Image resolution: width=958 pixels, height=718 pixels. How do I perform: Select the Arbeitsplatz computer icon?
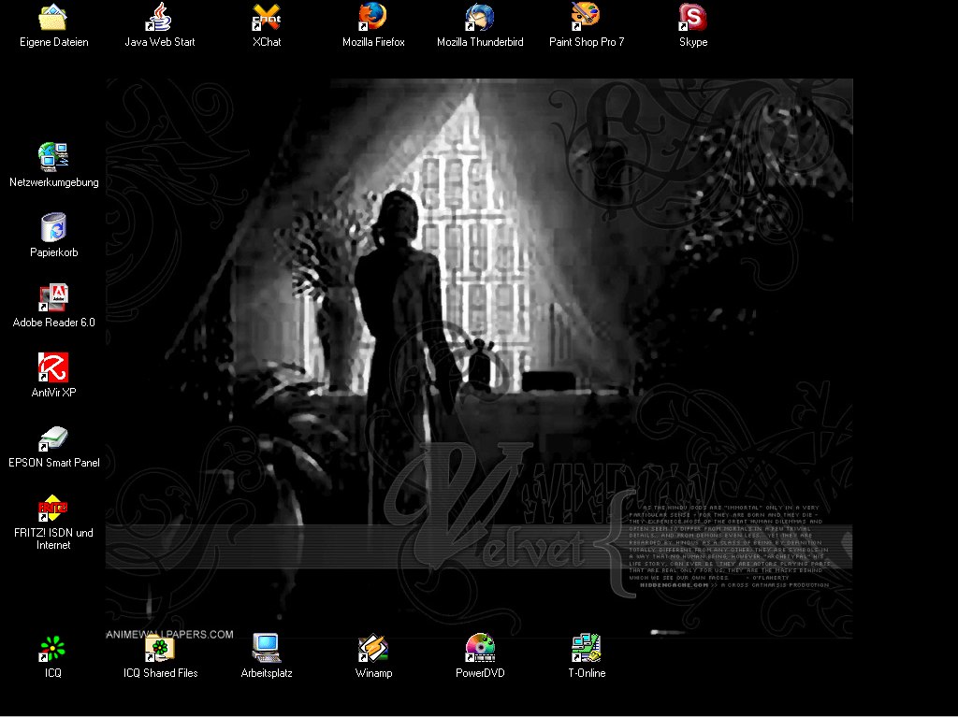267,648
